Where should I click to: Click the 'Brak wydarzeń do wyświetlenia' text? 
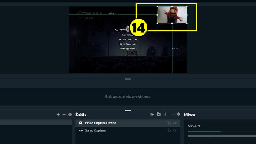(x=128, y=96)
